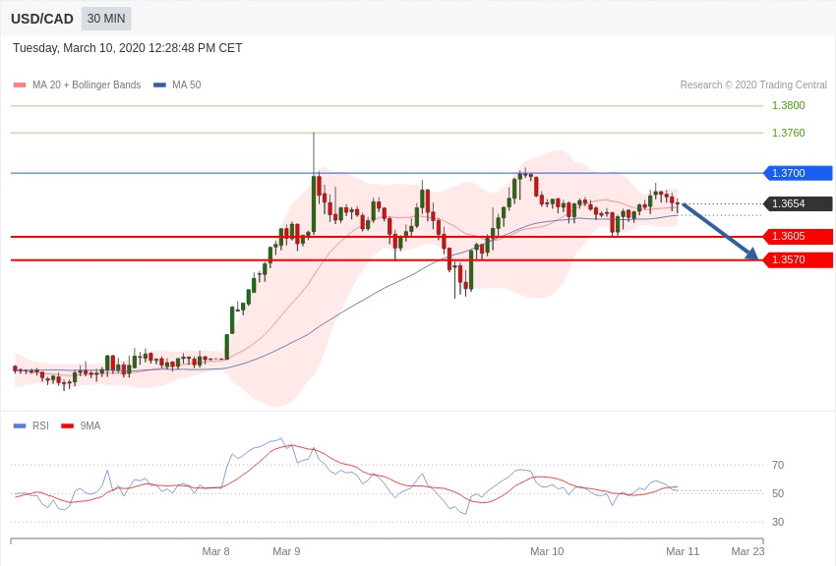Toggle the MA 20 + Bollinger Bands label

(87, 85)
